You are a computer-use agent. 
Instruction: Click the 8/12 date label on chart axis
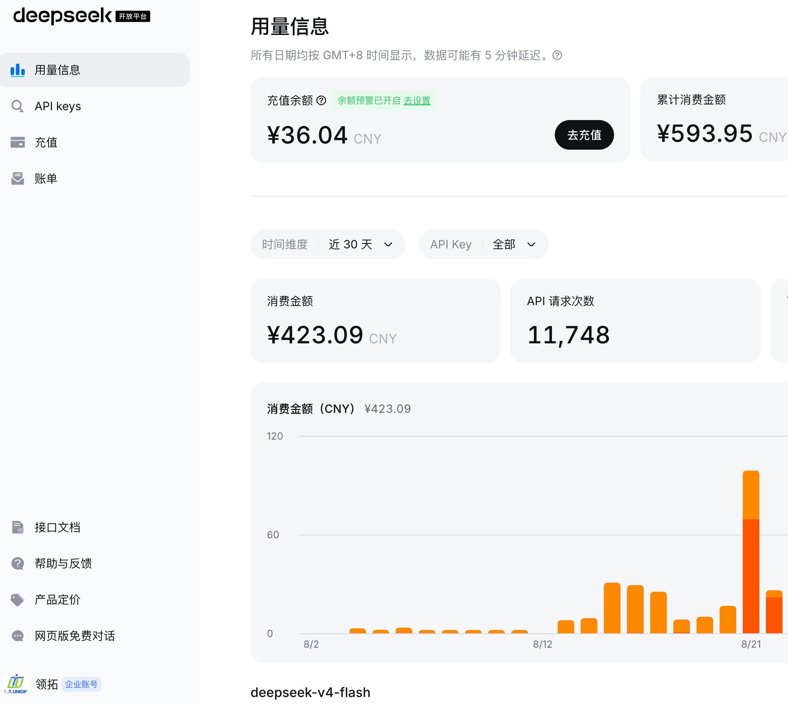tap(542, 644)
